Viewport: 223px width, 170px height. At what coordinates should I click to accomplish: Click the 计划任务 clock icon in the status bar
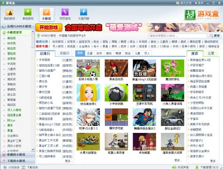click(5, 167)
